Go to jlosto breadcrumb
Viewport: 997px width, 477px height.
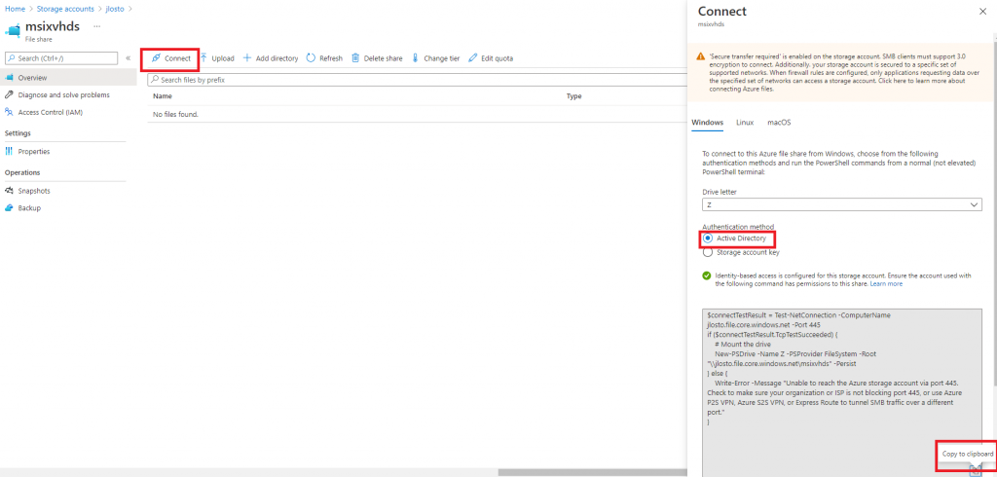[x=115, y=9]
